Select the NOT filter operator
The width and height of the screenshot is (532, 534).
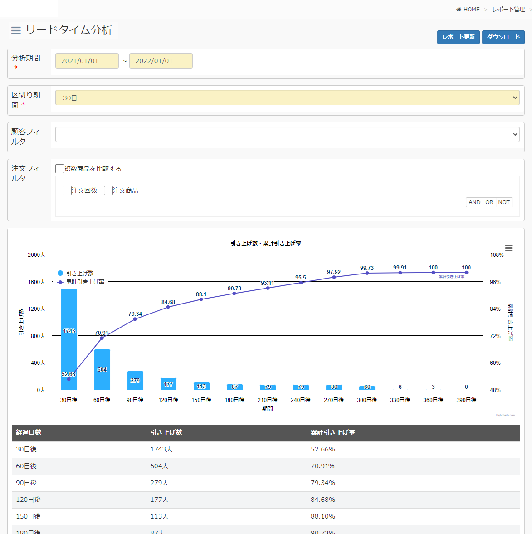(x=504, y=202)
